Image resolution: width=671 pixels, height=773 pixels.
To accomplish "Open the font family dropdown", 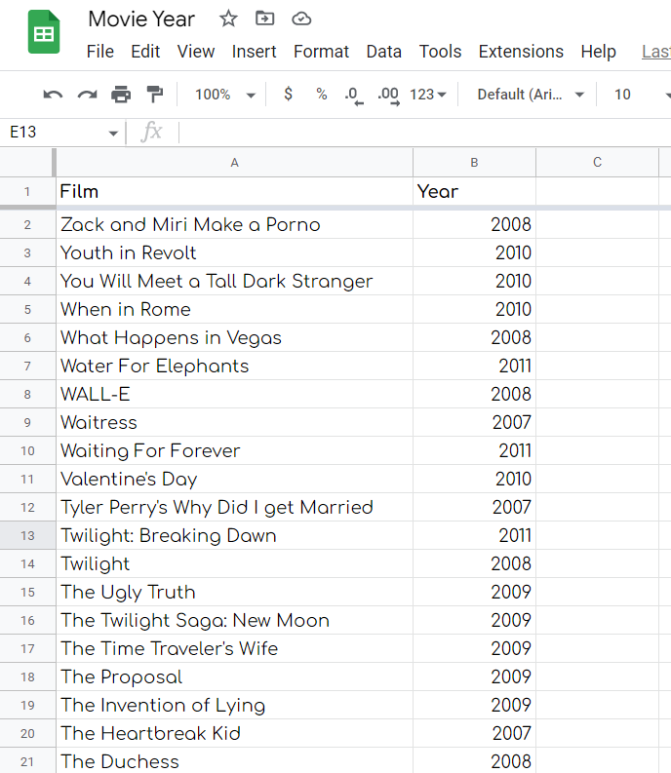I will tap(531, 95).
